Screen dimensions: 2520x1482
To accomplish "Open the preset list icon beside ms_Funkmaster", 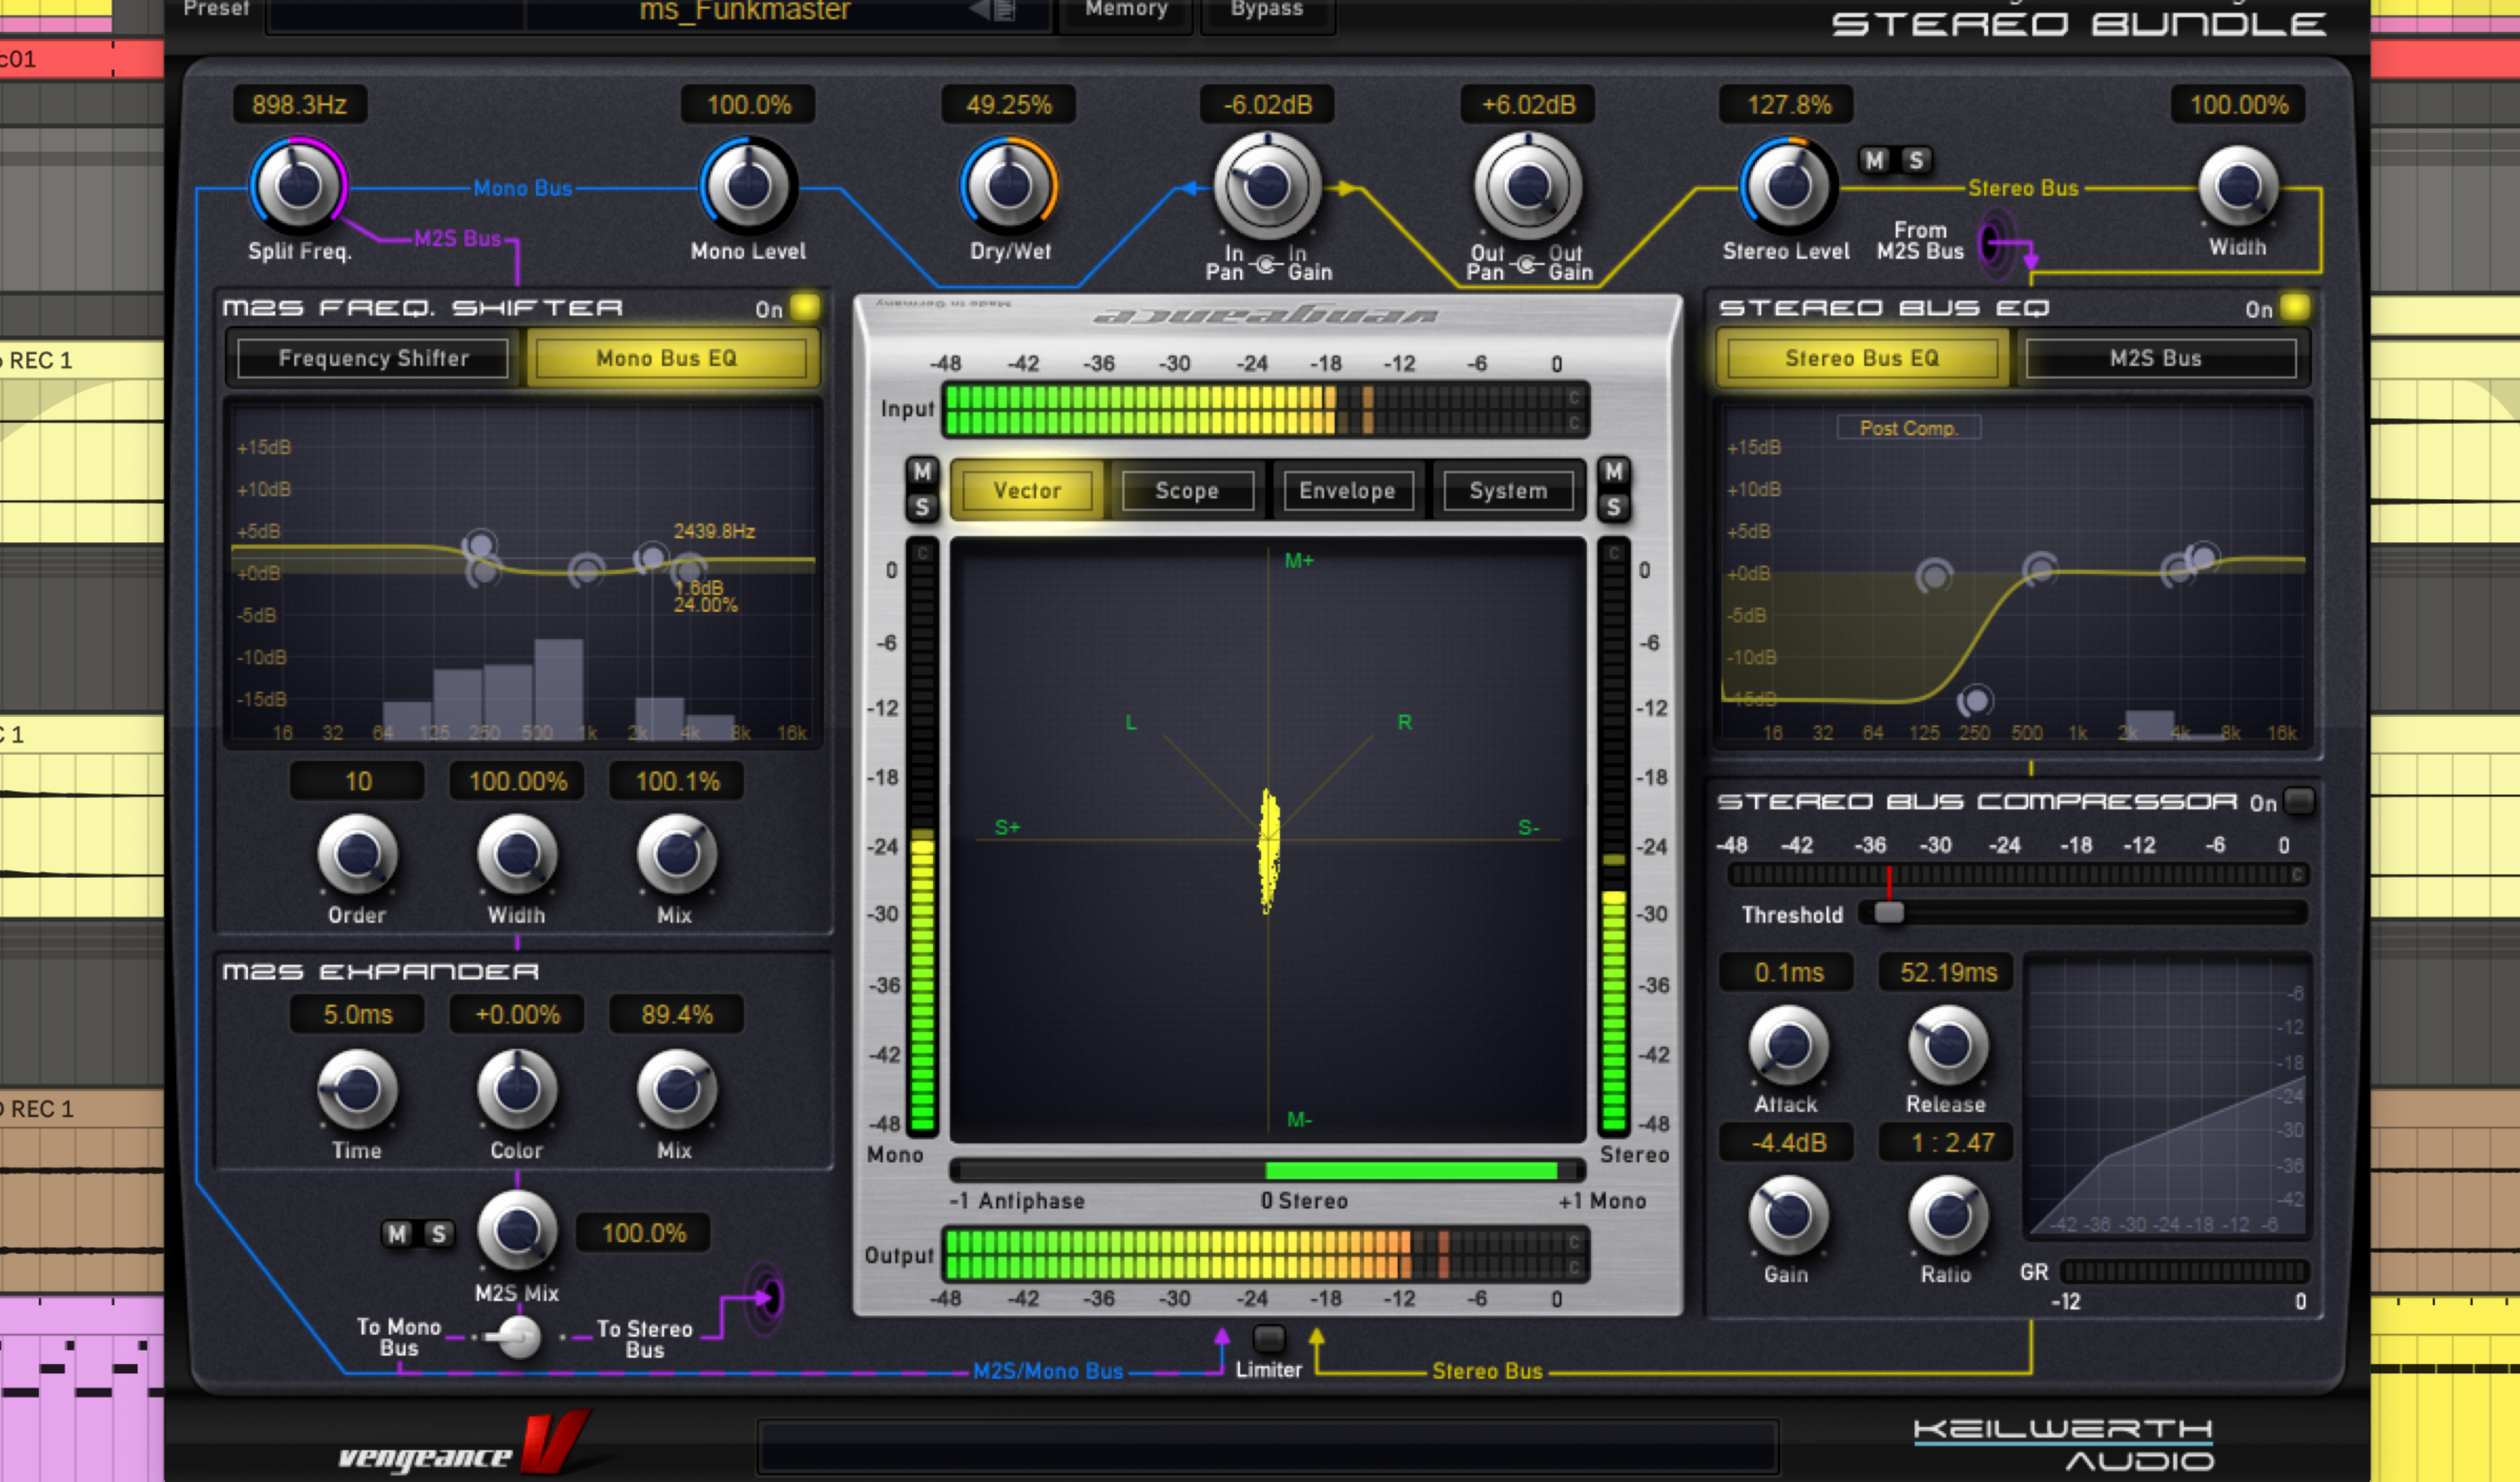I will coord(1004,11).
